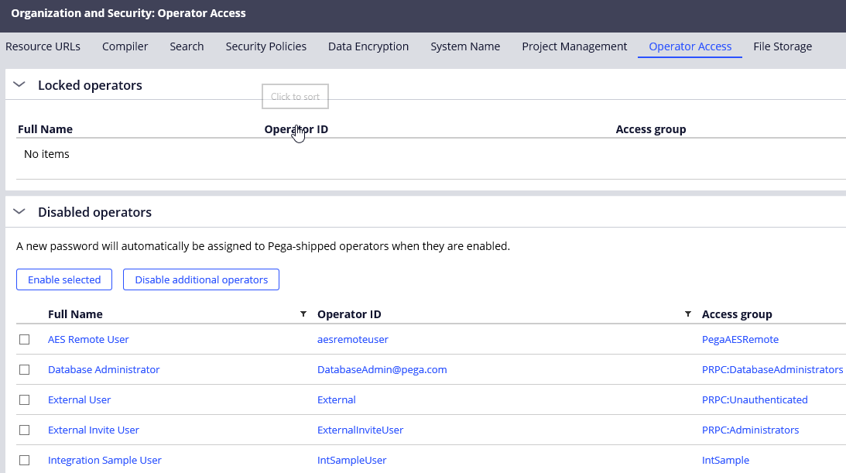Sort locked operators by Operator ID header
This screenshot has height=473, width=846.
pyautogui.click(x=296, y=129)
